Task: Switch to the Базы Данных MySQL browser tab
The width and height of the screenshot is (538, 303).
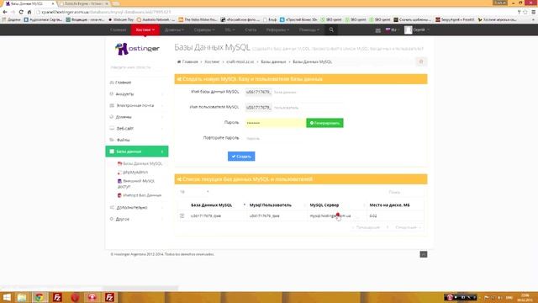Action: [29, 3]
